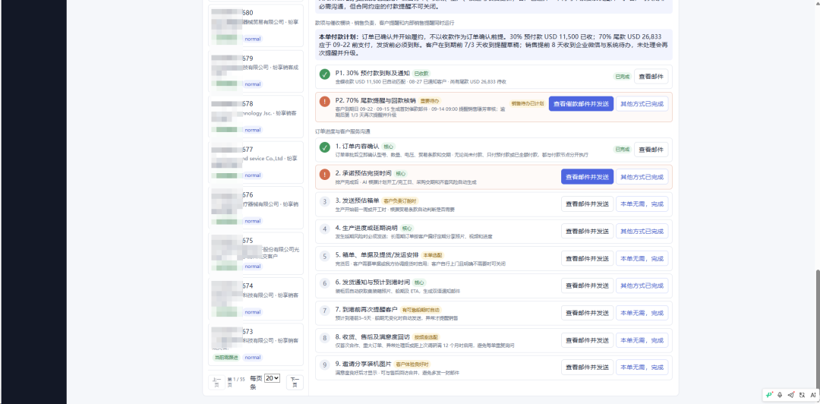The image size is (820, 404).
Task: Click the normal tag on order 680 card
Action: click(x=253, y=39)
